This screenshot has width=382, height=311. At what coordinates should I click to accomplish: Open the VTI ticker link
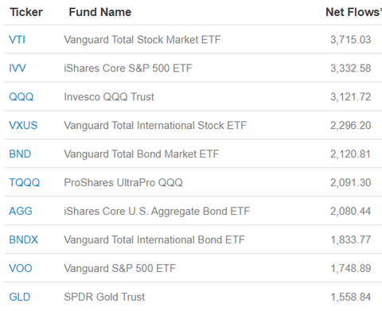[x=17, y=40]
